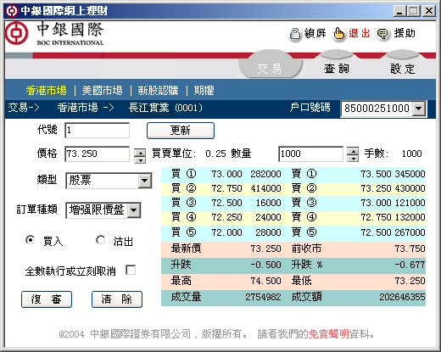441x352 pixels.
Task: Click the 代號 input field
Action: [98, 131]
